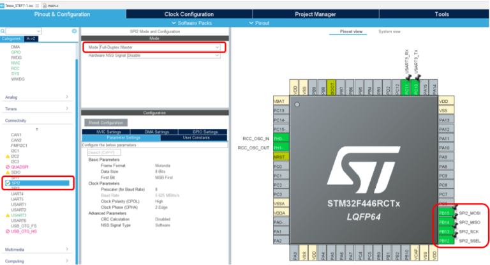Screen dimensions: 490x265
Task: Select the PB14 SPI2_MISO pin
Action: pyautogui.click(x=446, y=222)
